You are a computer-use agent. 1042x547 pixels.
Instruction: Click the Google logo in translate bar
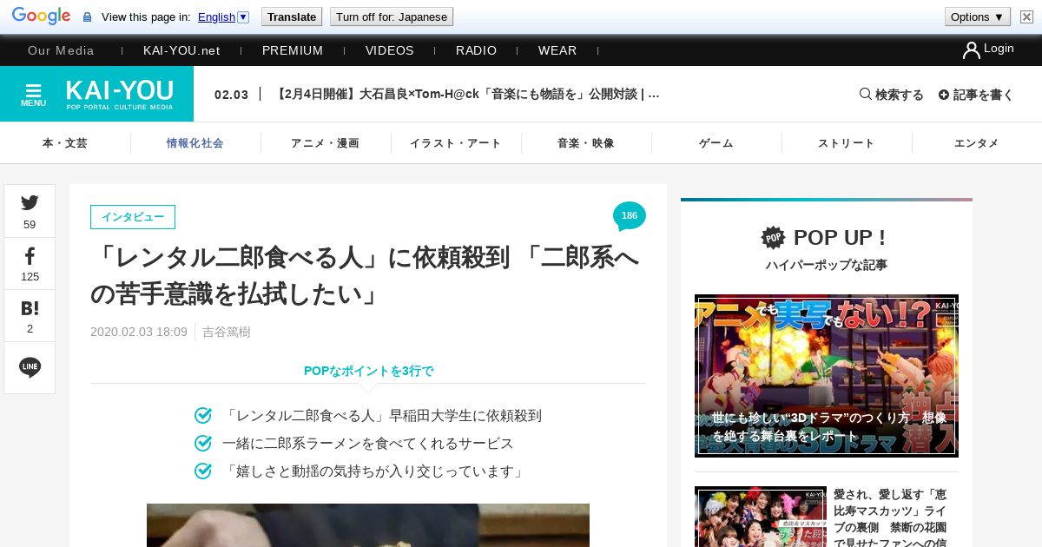(41, 16)
